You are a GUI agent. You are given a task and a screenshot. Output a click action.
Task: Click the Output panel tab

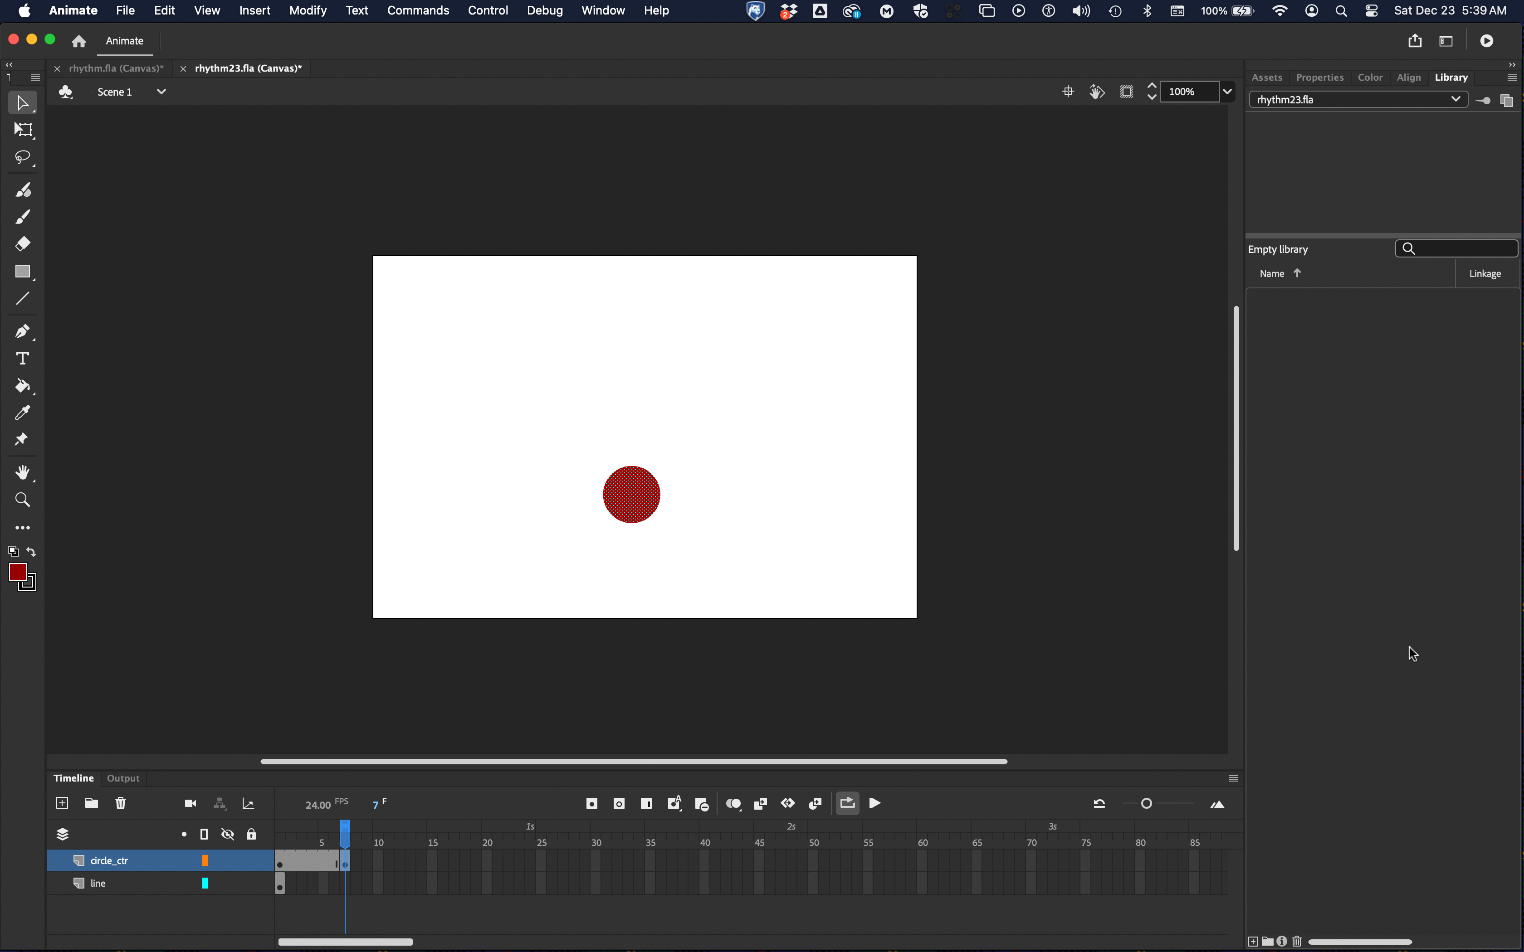[x=123, y=778]
